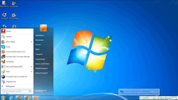Expand Paint jump list arrow

[x=31, y=72]
